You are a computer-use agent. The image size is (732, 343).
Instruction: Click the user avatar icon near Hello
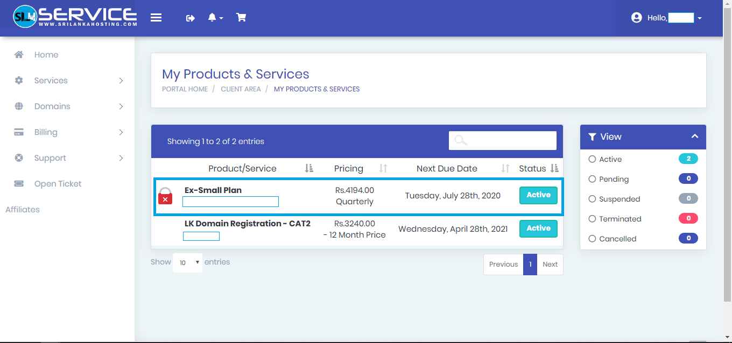tap(637, 17)
